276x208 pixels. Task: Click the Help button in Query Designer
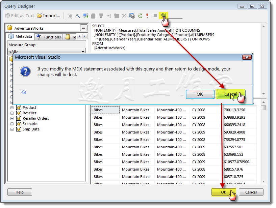[20, 192]
